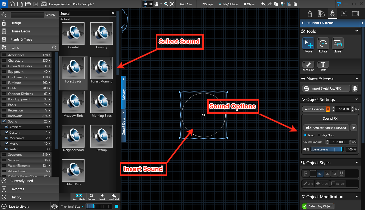Open the Import SketchUp/FBX option

pyautogui.click(x=326, y=88)
